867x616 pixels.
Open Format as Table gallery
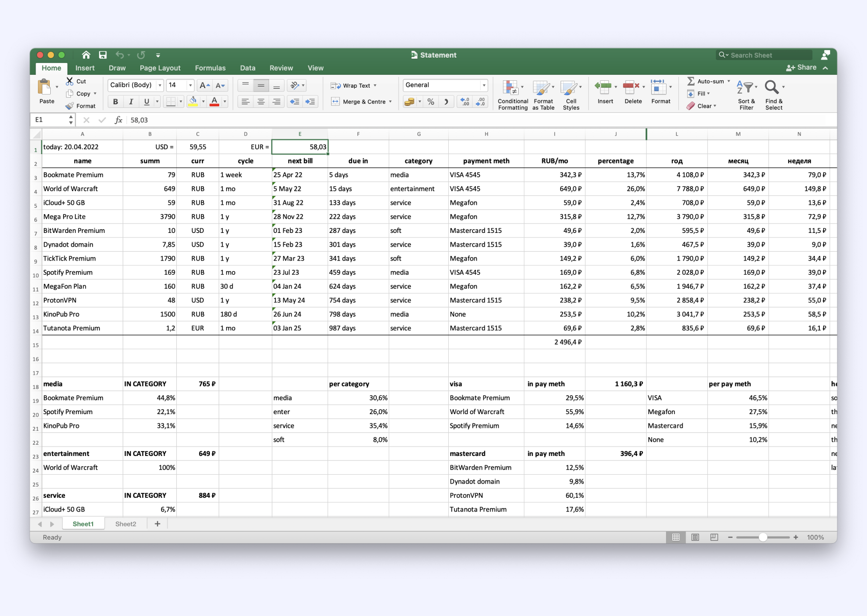[541, 88]
